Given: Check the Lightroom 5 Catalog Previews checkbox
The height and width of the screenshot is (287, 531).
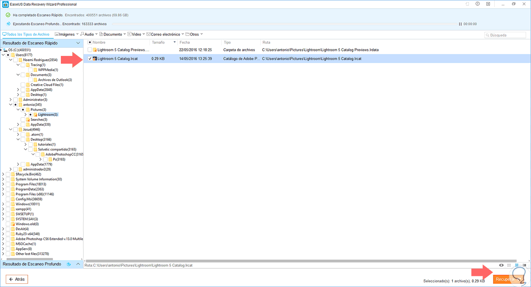Looking at the screenshot, I should (90, 50).
